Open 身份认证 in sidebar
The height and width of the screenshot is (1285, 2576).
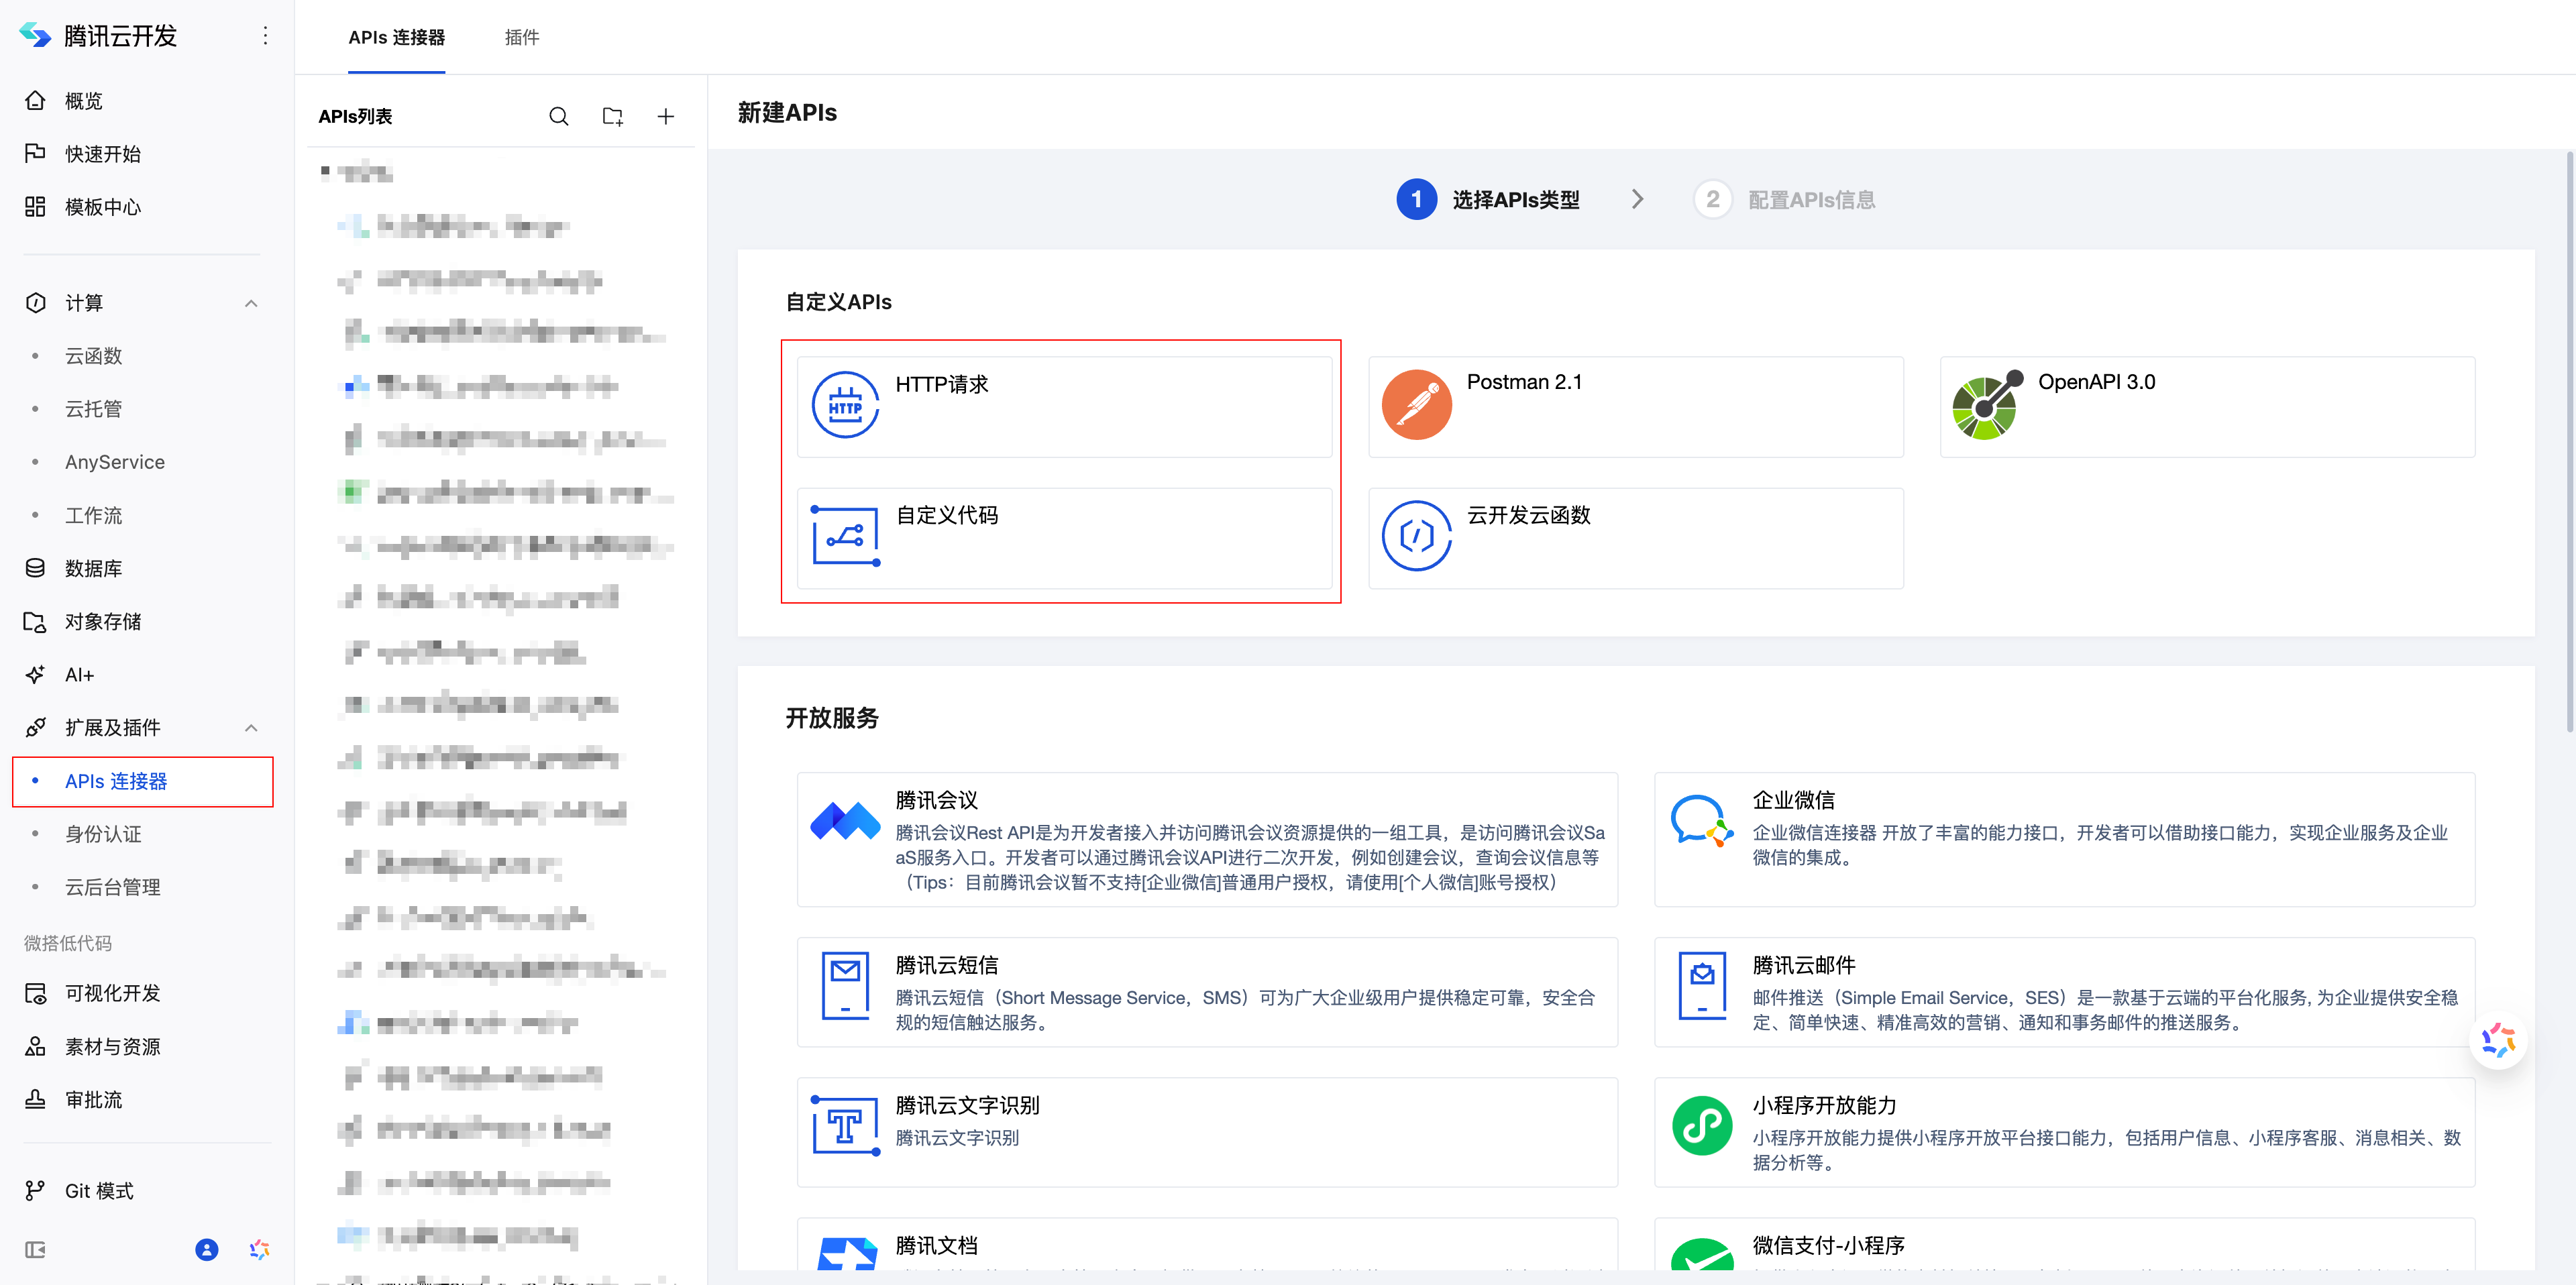coord(103,834)
